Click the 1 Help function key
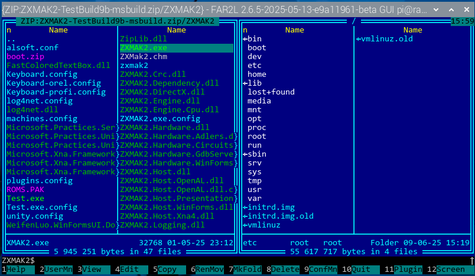The width and height of the screenshot is (475, 276). (18, 269)
